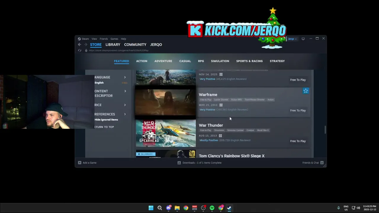Viewport: 379px width, 213px height.
Task: Click the store URL address field
Action: tap(118, 50)
